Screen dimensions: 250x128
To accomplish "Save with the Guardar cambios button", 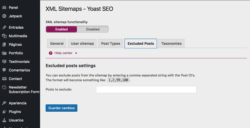I will (x=61, y=108).
